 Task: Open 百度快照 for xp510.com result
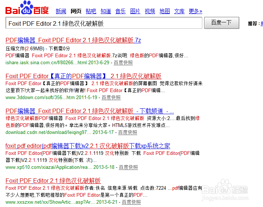tap(128, 167)
